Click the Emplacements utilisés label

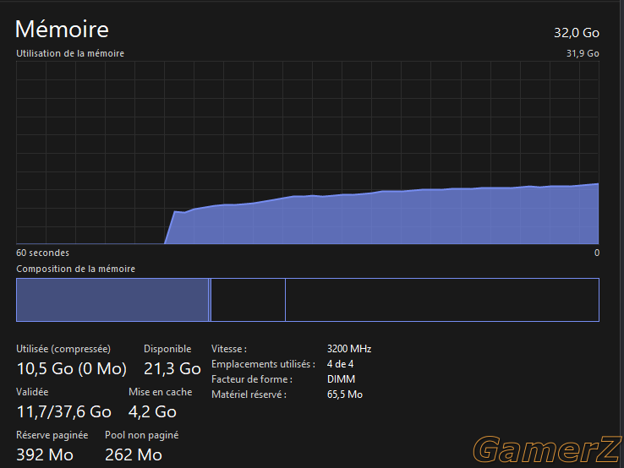tap(263, 364)
